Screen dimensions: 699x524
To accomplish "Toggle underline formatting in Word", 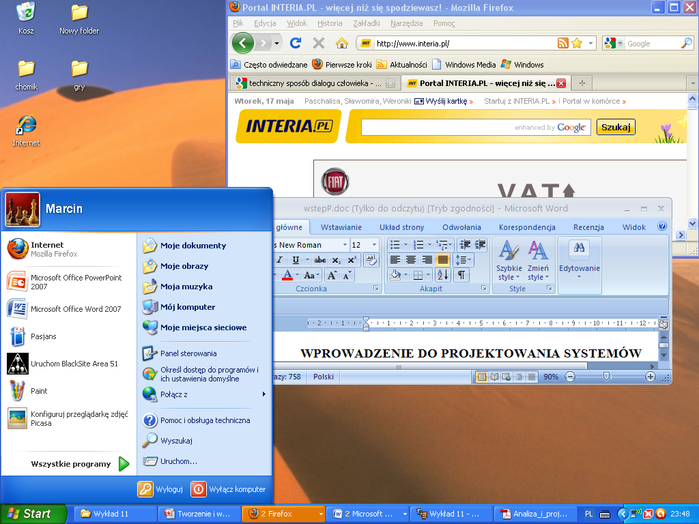I will click(x=296, y=260).
